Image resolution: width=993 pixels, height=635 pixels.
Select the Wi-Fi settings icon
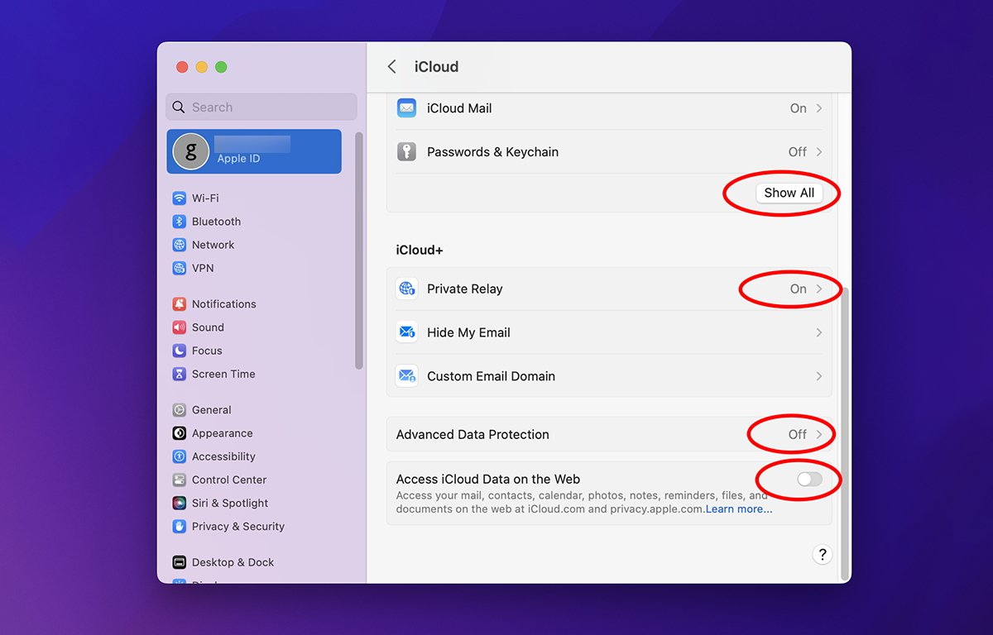[180, 198]
